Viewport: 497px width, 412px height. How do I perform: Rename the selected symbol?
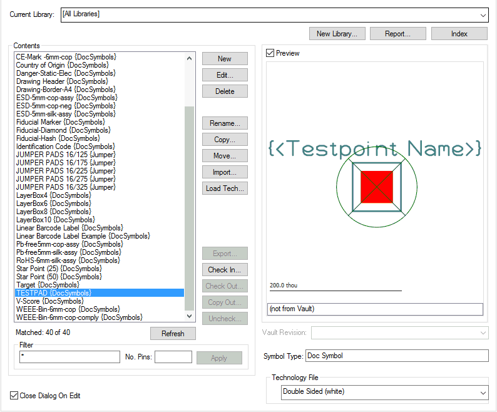(225, 123)
